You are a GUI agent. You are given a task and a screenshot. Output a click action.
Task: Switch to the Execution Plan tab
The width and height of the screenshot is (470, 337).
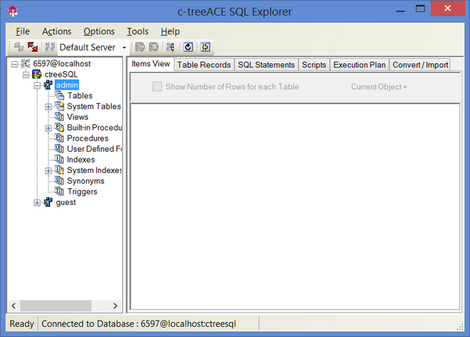[x=360, y=65]
